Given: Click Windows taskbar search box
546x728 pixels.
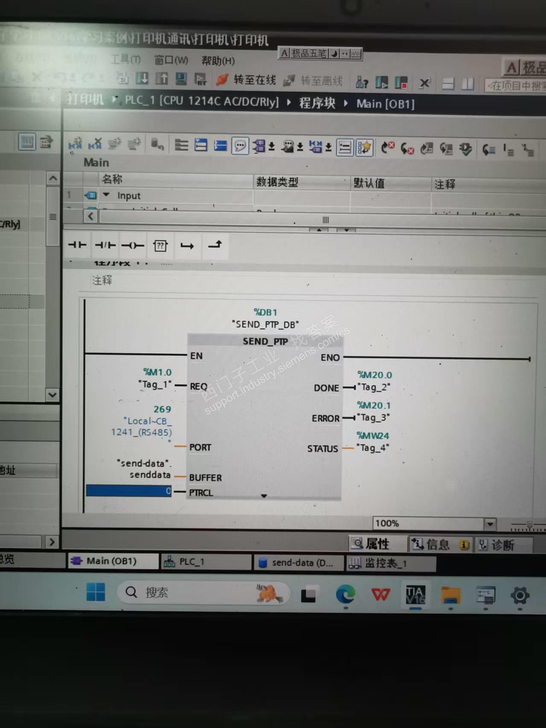Looking at the screenshot, I should (x=204, y=593).
